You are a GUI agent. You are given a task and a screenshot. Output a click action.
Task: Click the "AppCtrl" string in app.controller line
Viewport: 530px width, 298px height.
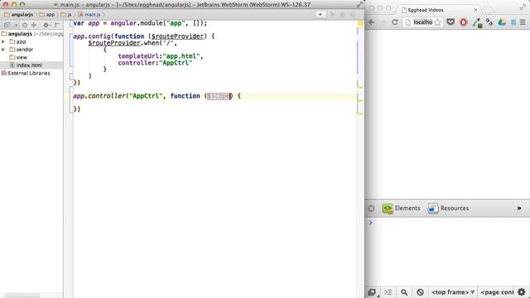click(146, 96)
